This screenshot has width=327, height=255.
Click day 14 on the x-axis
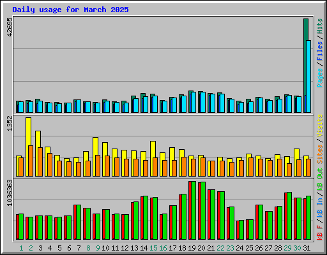pos(144,248)
